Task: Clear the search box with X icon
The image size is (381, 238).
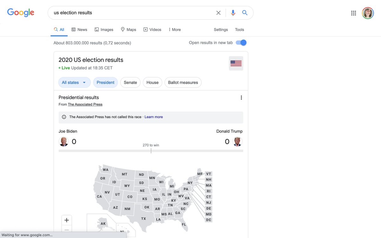Action: 218,13
